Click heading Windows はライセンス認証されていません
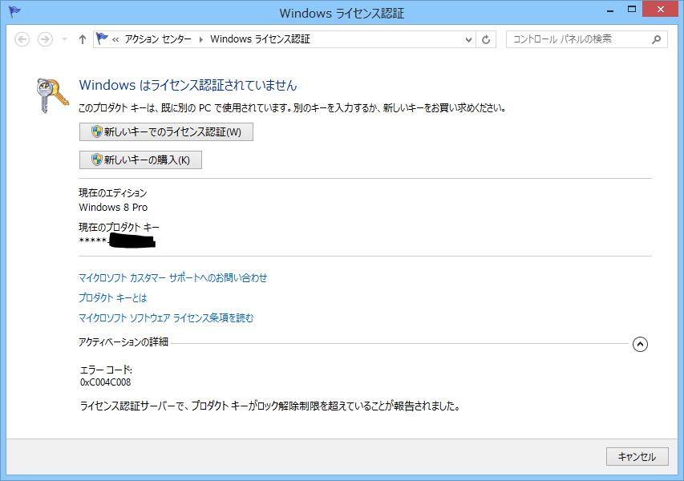The height and width of the screenshot is (481, 684). click(x=188, y=85)
